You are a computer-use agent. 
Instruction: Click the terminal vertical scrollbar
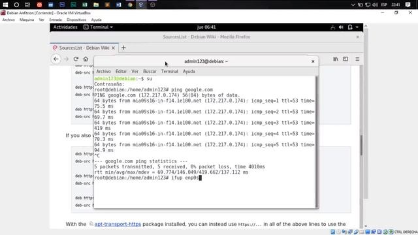(316, 141)
